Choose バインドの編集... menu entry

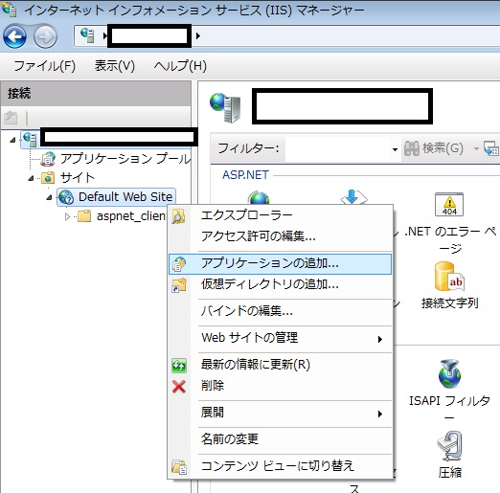click(x=280, y=311)
